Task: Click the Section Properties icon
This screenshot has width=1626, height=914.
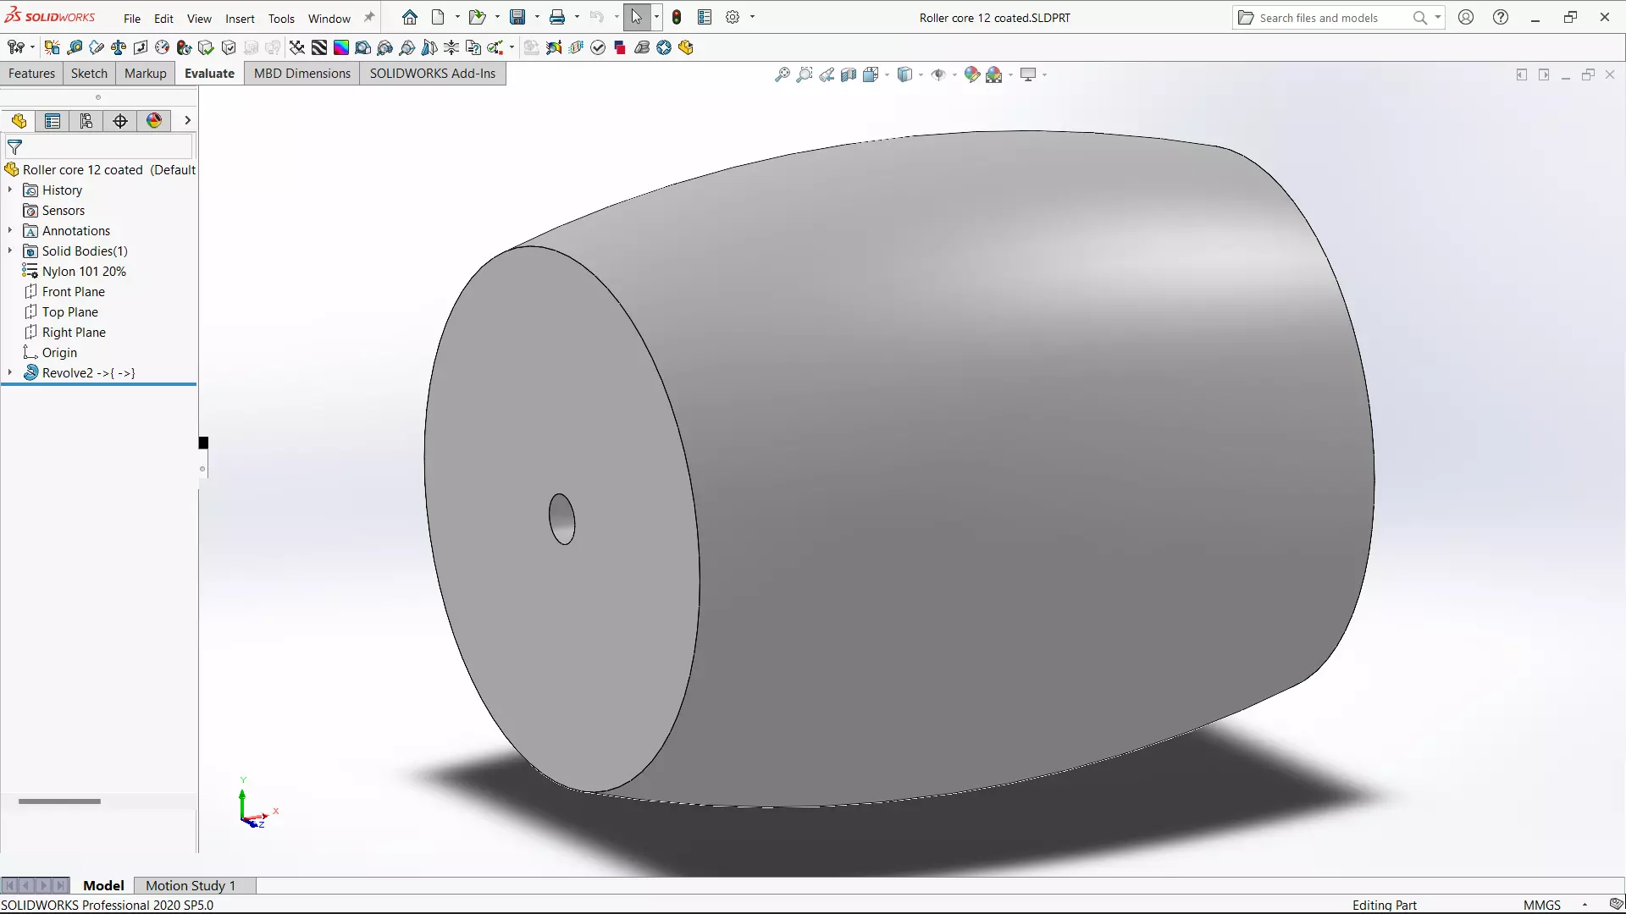Action: pos(141,47)
